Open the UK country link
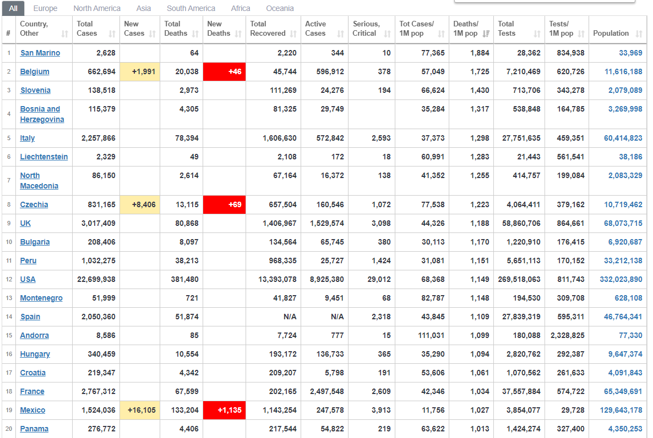This screenshot has width=653, height=438. [25, 223]
